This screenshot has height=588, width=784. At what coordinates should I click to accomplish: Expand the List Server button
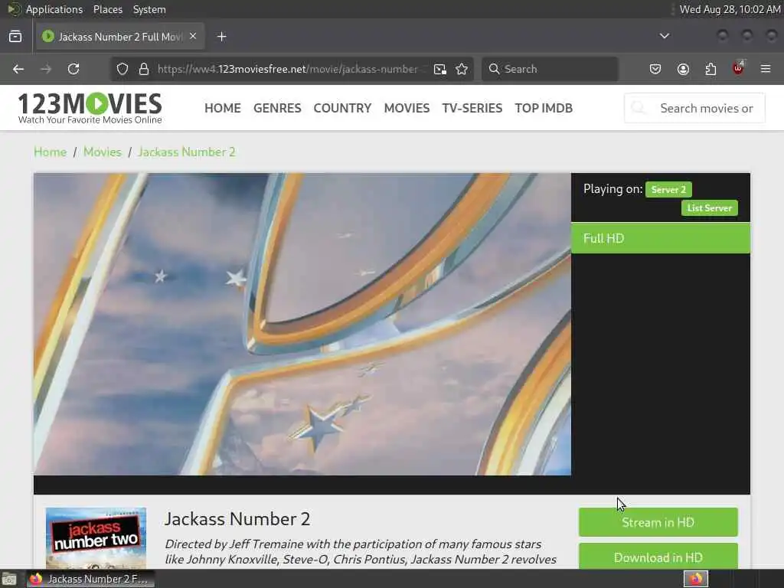709,208
